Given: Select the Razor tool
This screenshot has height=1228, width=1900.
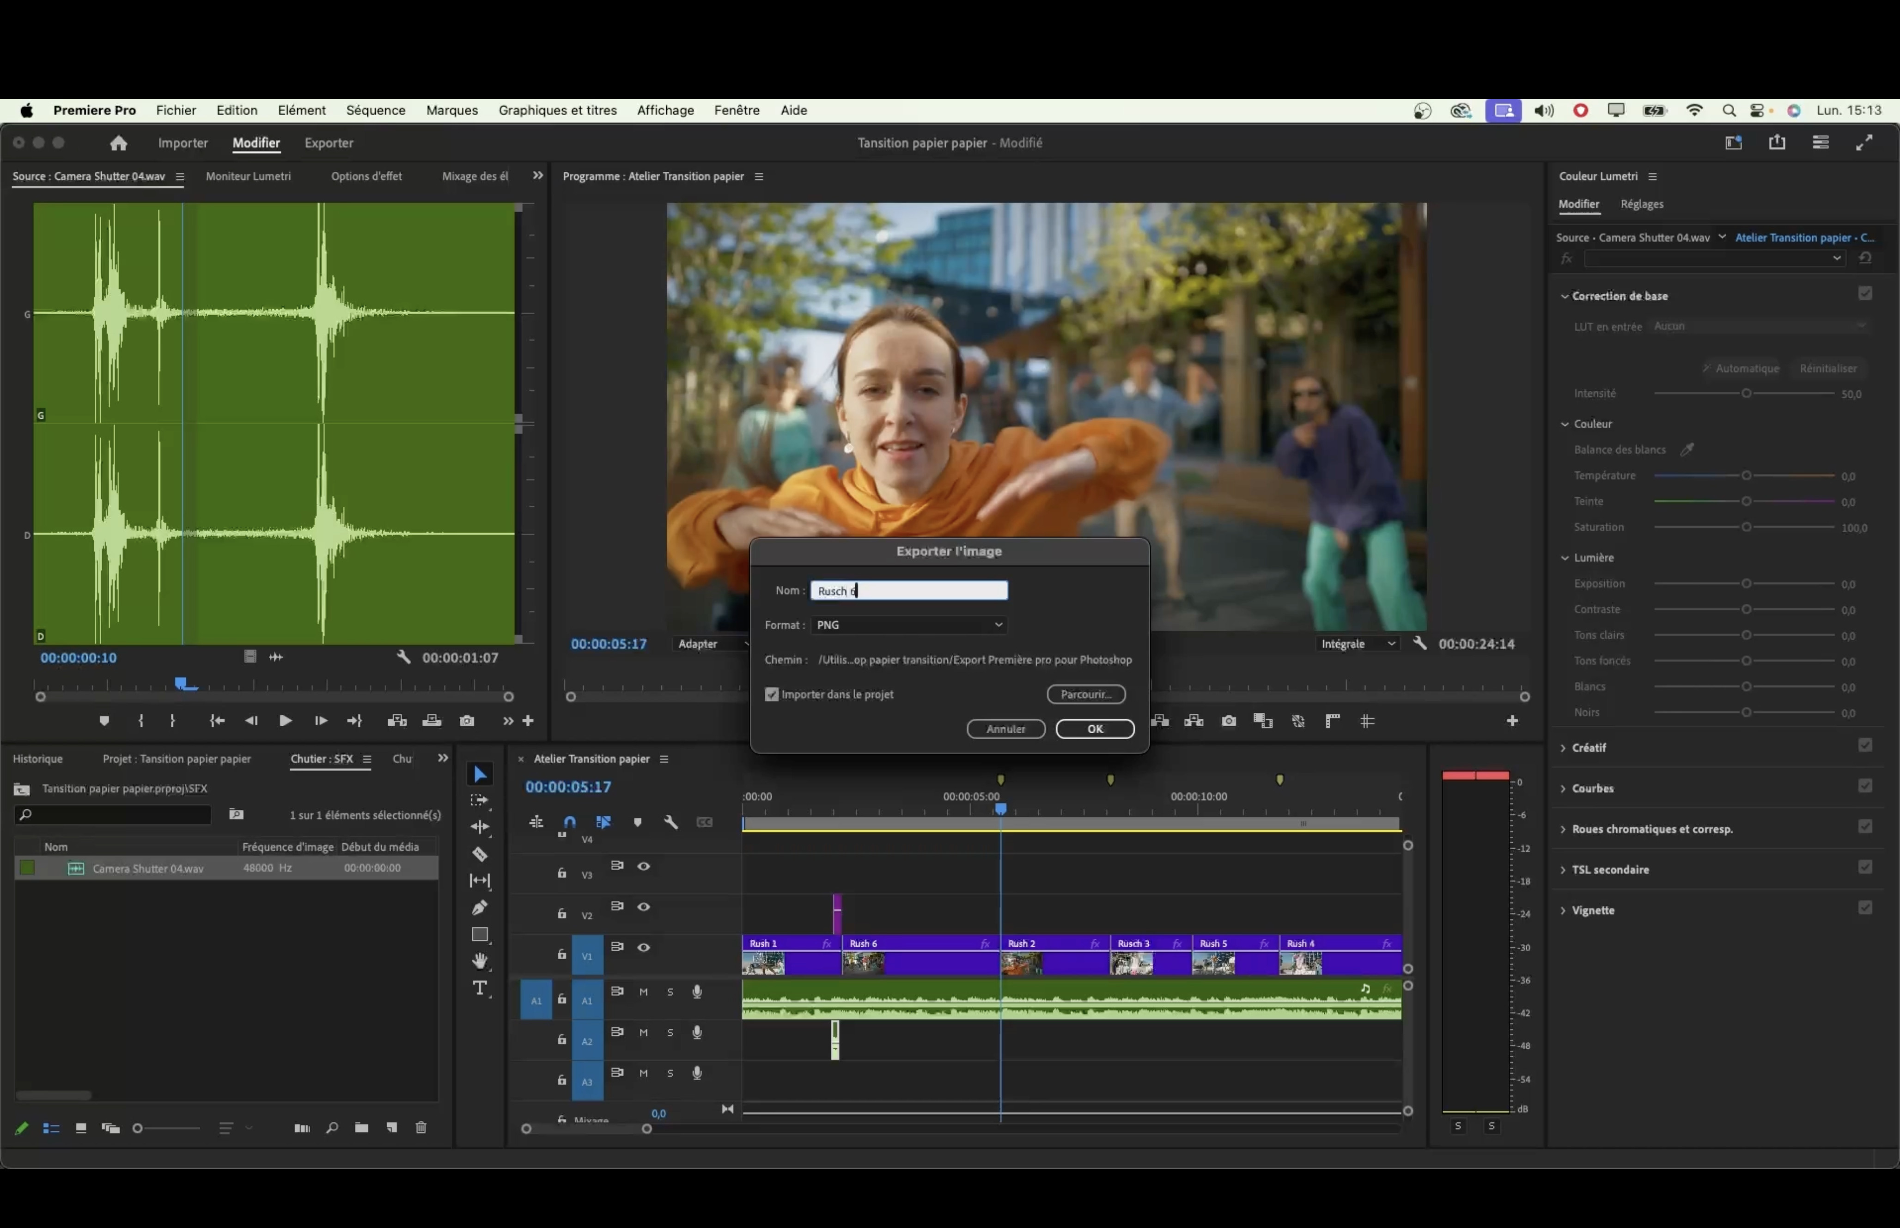Looking at the screenshot, I should click(x=479, y=854).
